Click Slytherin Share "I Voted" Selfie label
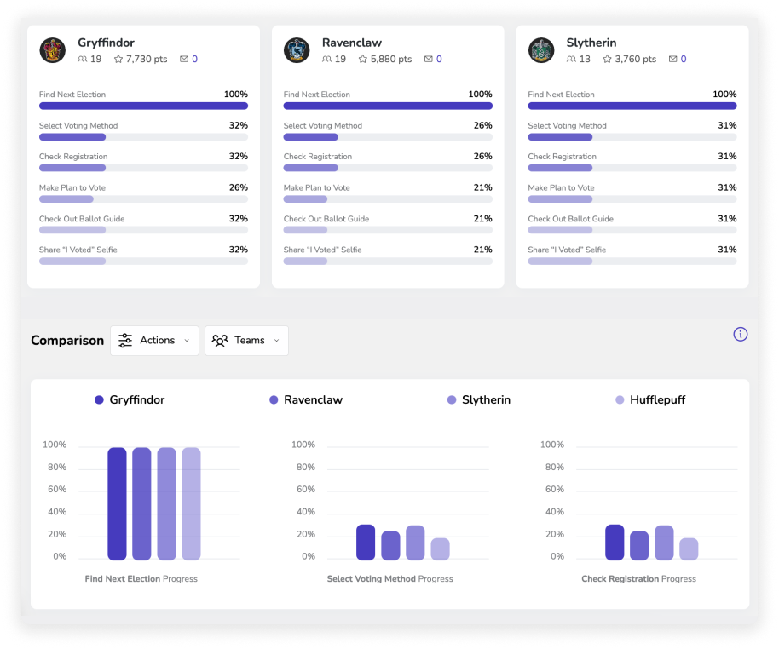The height and width of the screenshot is (649, 779). click(567, 250)
